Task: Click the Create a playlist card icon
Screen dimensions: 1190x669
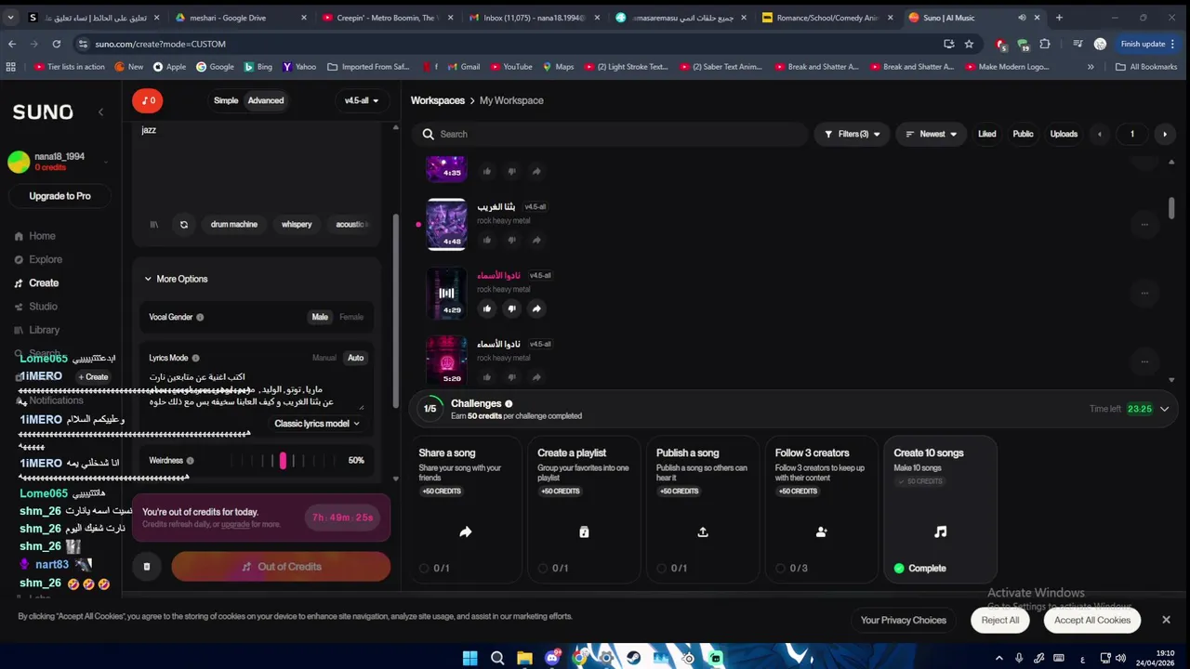Action: [x=584, y=531]
